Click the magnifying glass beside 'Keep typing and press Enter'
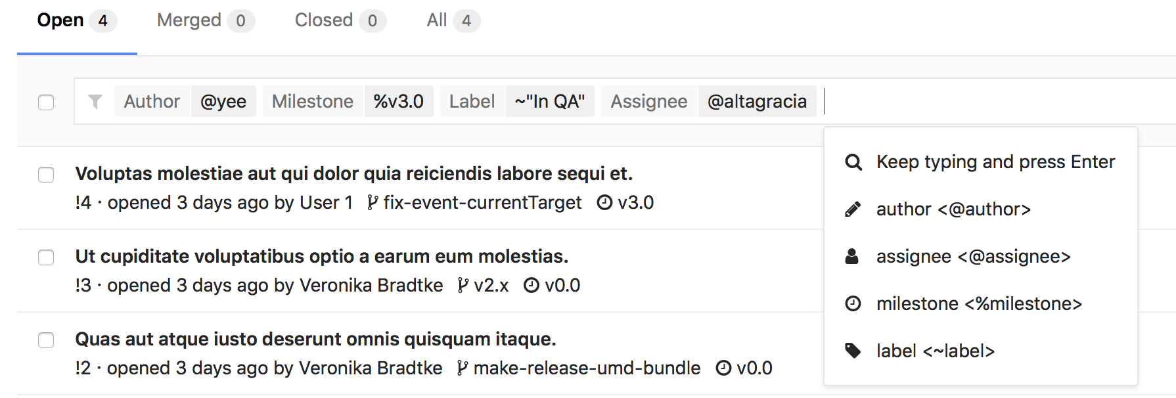Screen dimensions: 1176x398 [853, 162]
